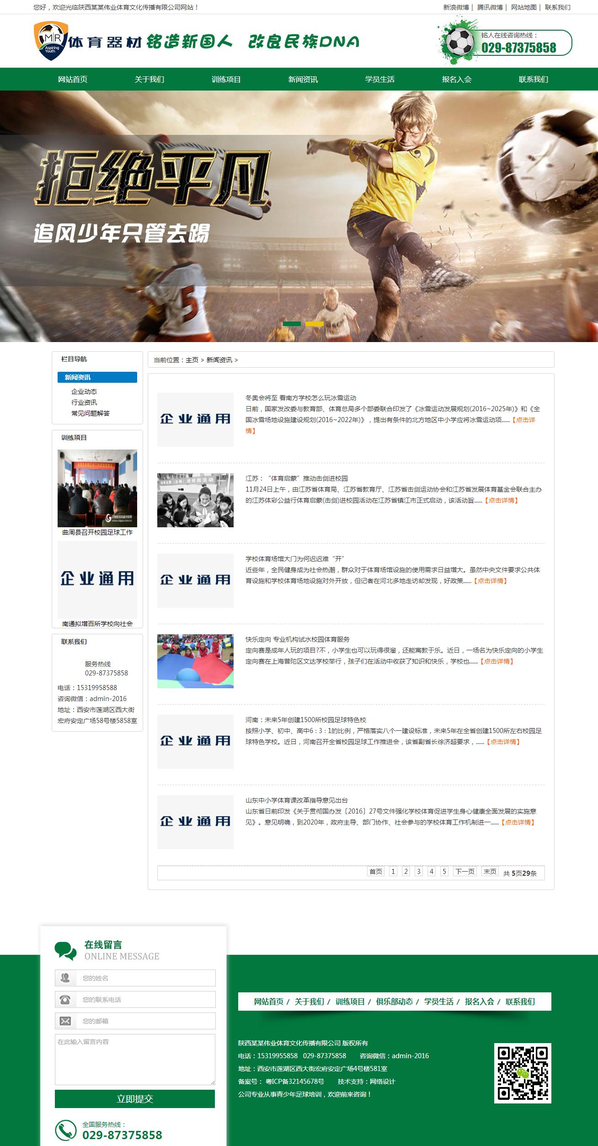Jump to page 3 in pagination

(x=418, y=872)
